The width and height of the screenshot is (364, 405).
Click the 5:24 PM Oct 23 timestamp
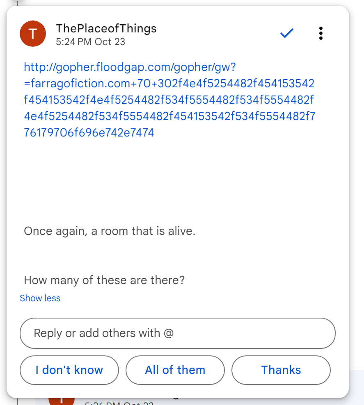[91, 42]
